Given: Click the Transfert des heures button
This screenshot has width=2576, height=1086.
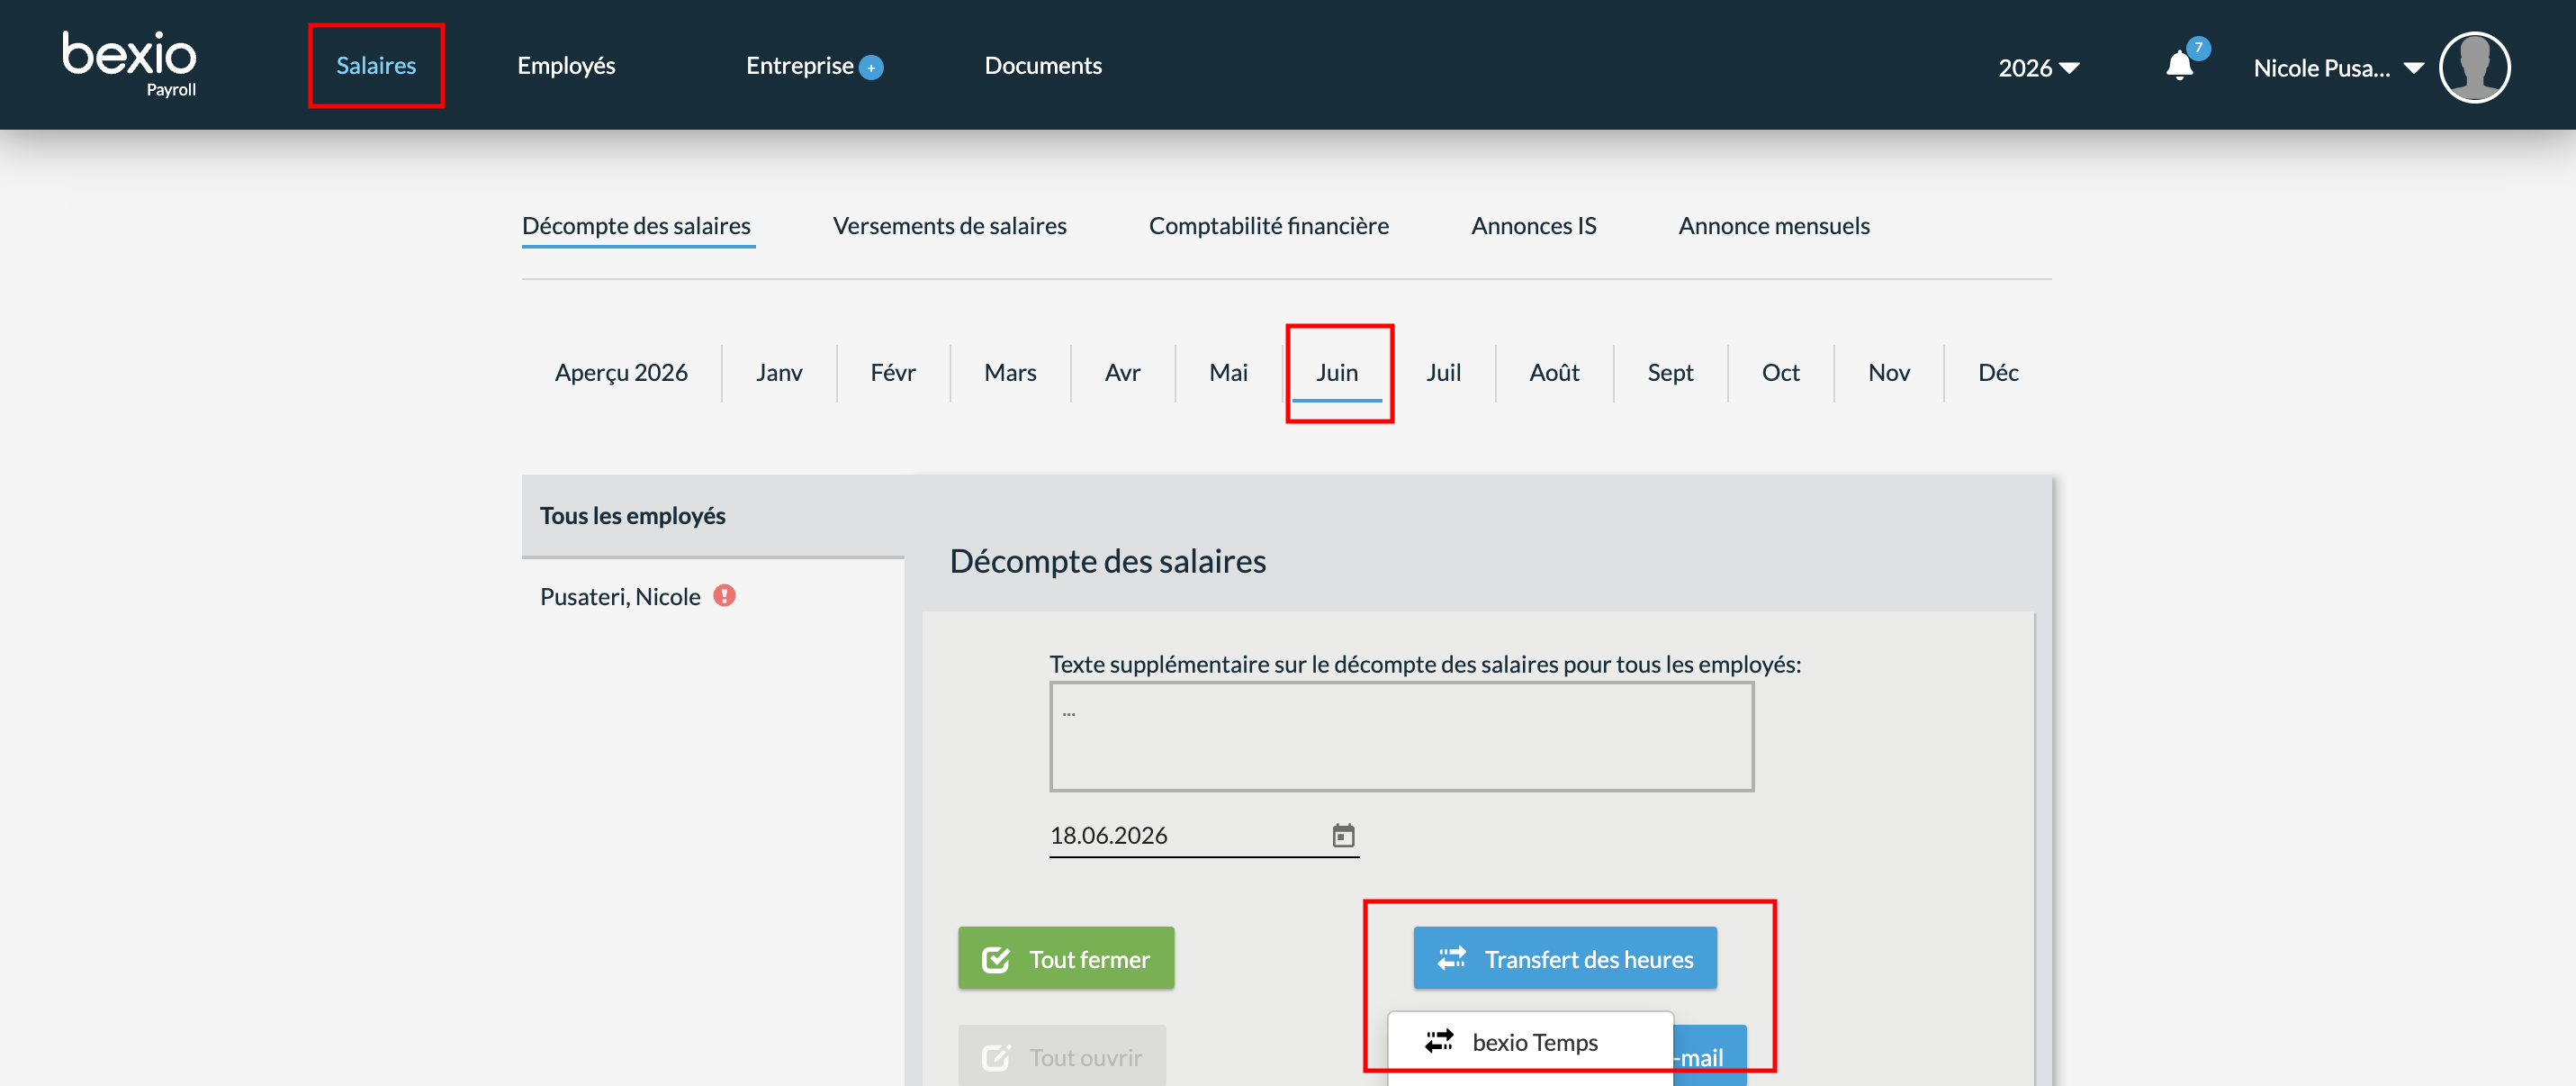Looking at the screenshot, I should (1565, 958).
